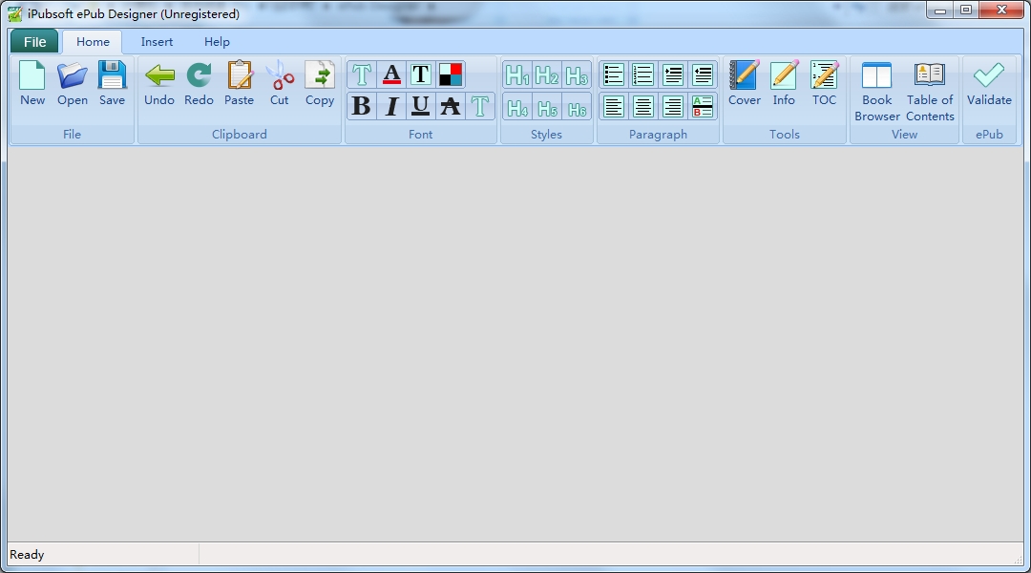The width and height of the screenshot is (1031, 573).
Task: Create a new document with the New icon
Action: (32, 83)
